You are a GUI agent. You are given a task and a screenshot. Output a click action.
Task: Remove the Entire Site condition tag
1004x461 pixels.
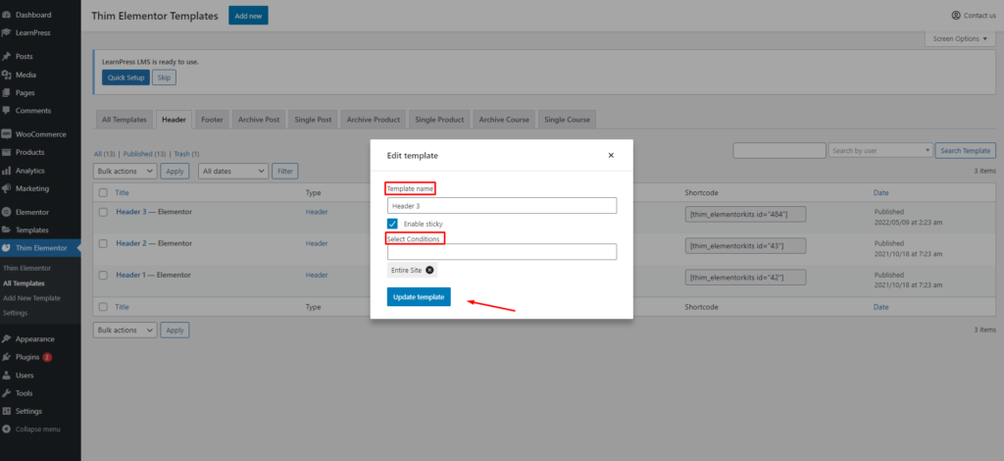click(429, 270)
